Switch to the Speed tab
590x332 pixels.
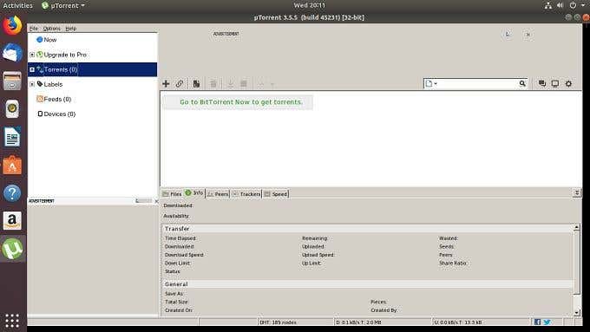click(276, 194)
